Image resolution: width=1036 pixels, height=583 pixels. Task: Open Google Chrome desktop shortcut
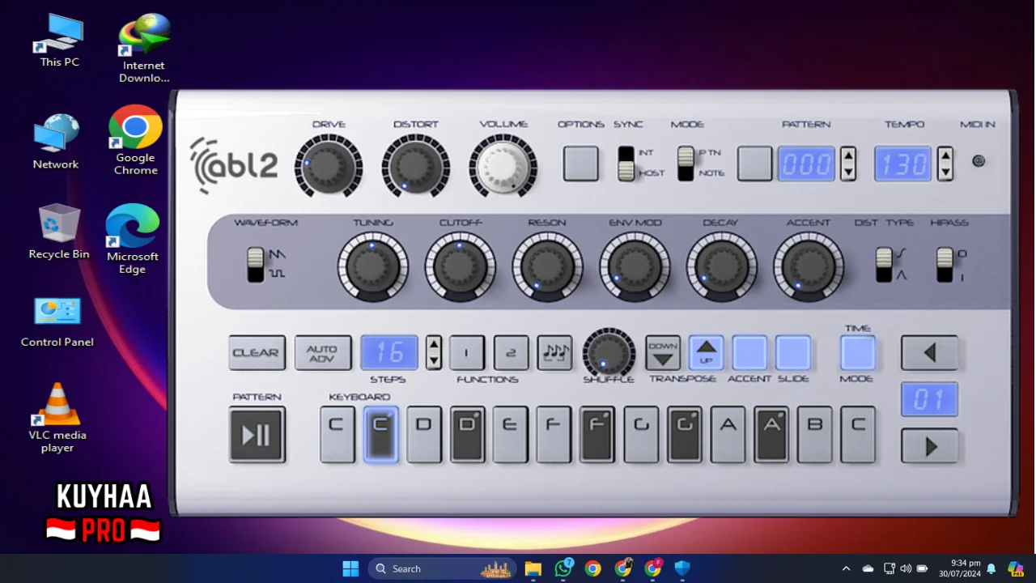tap(135, 140)
